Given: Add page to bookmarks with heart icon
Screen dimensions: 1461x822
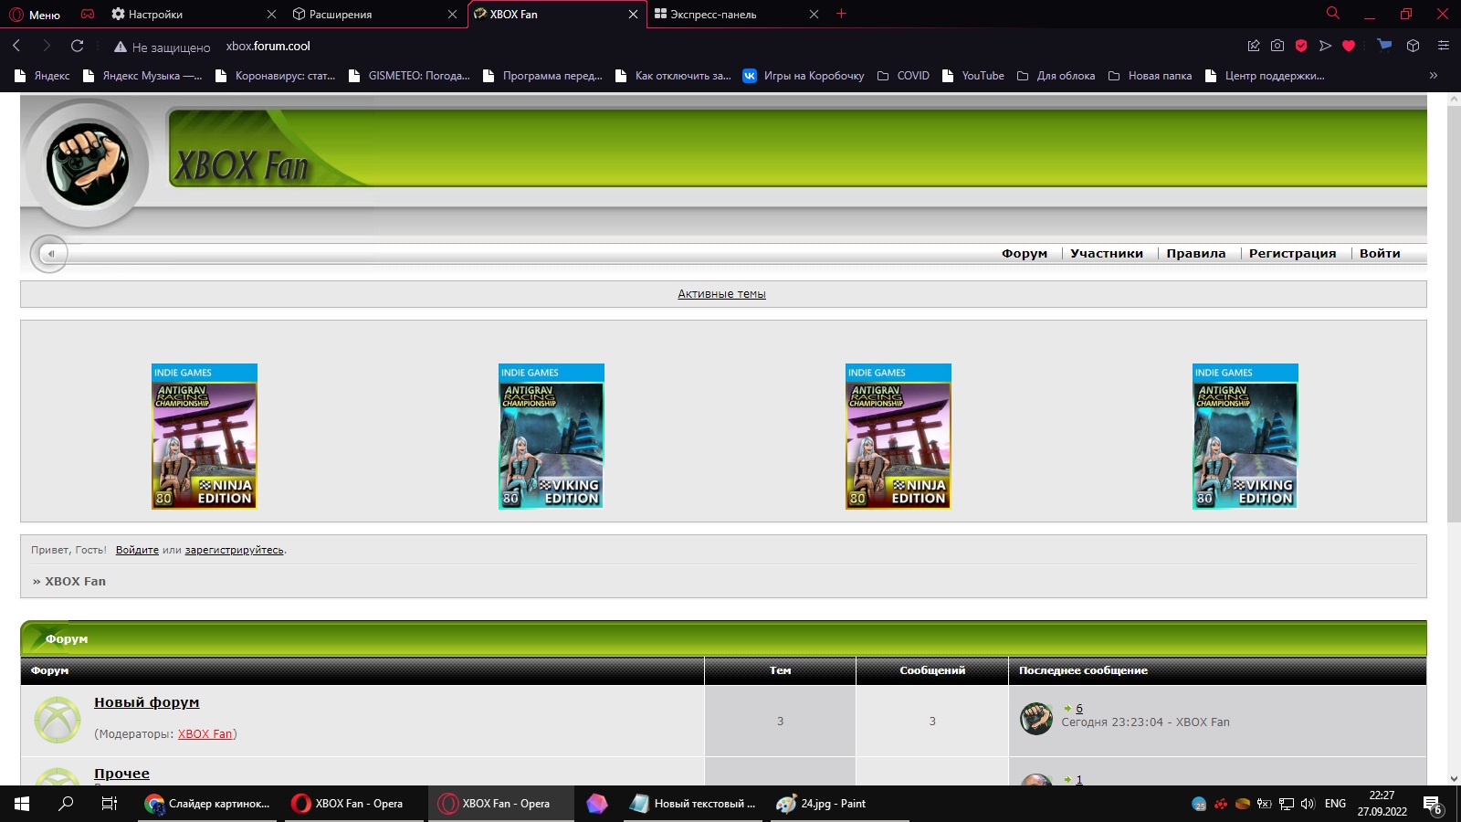Looking at the screenshot, I should point(1349,46).
